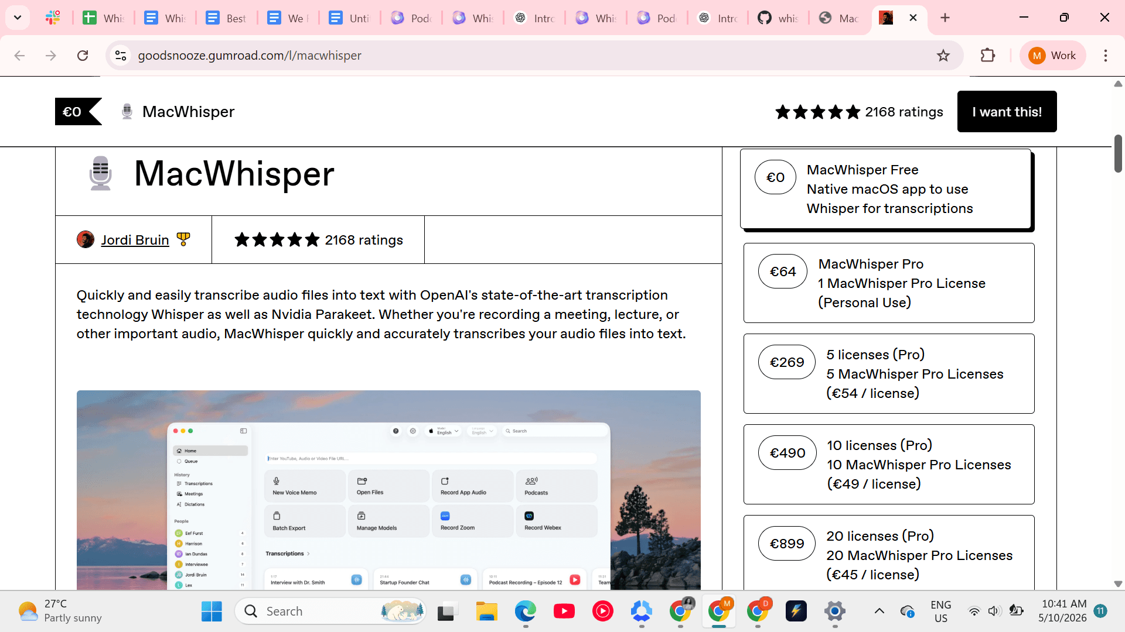Close the current MacWhisper tab
The image size is (1125, 632).
(x=913, y=18)
